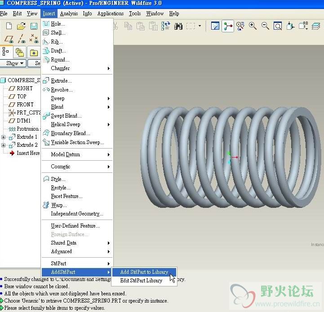
Task: Click the Folder Browser tab icon
Action: 20,52
